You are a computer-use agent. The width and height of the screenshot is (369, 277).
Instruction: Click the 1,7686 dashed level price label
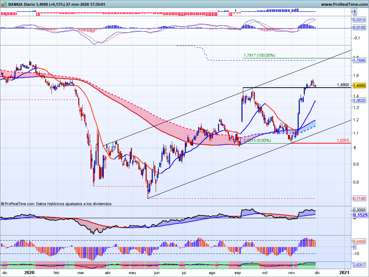point(359,60)
